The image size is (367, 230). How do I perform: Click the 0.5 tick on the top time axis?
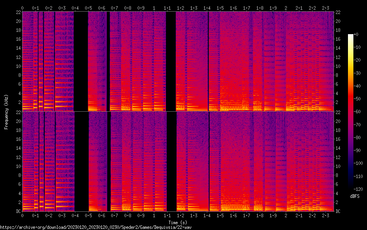coord(89,8)
